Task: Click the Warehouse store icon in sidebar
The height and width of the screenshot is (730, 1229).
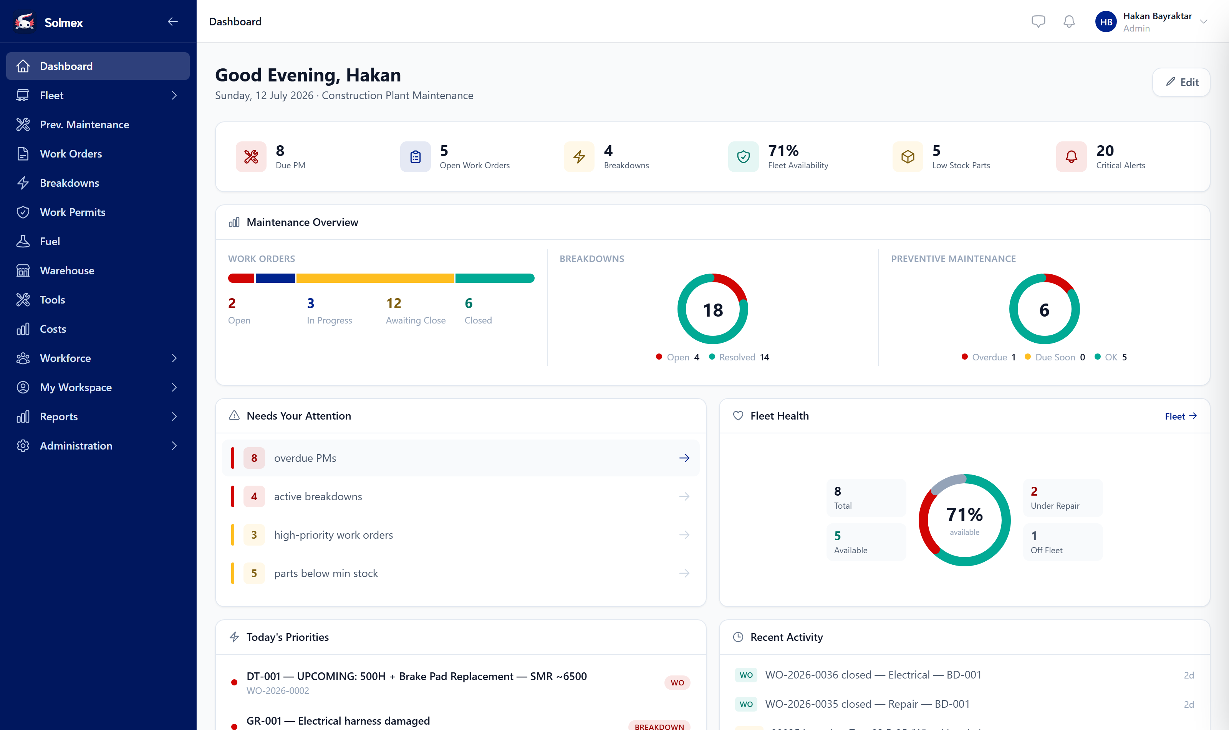Action: coord(23,270)
